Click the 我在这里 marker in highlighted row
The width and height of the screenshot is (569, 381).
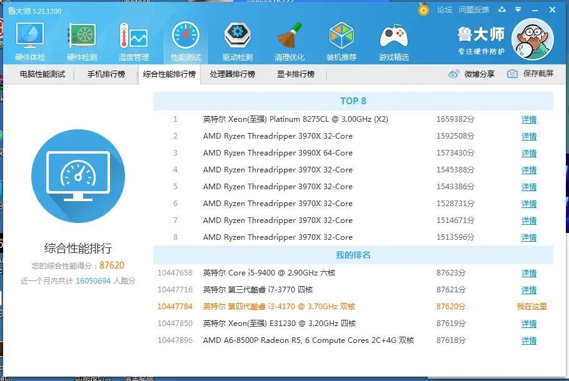[x=531, y=307]
